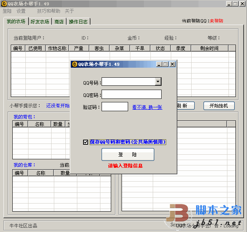Click the 状态 column header
Image resolution: width=247 pixels, height=232 pixels.
coord(160,48)
